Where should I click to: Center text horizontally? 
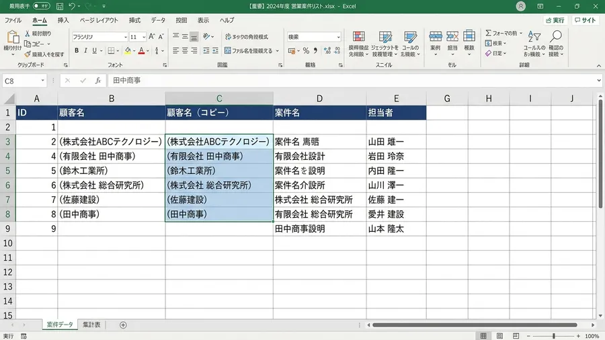185,50
